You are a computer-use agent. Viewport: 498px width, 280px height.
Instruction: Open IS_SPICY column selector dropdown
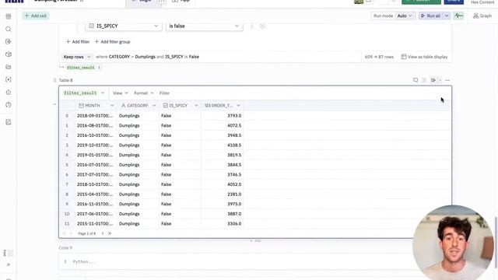click(124, 26)
